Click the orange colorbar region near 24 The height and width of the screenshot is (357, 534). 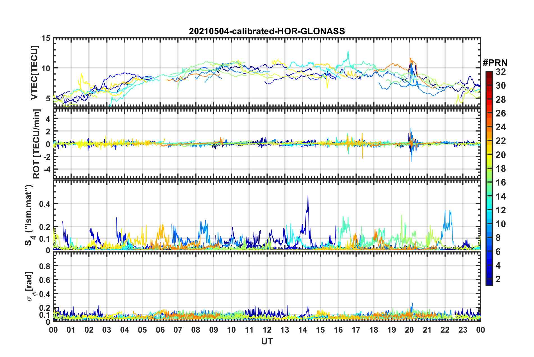click(489, 127)
